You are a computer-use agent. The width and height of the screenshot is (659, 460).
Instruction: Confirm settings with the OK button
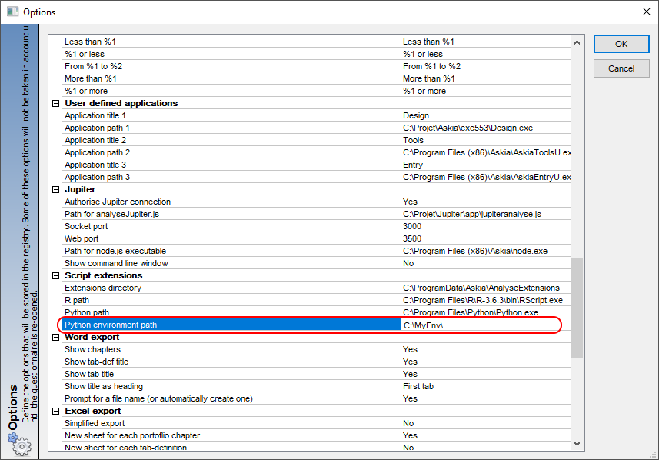tap(621, 44)
